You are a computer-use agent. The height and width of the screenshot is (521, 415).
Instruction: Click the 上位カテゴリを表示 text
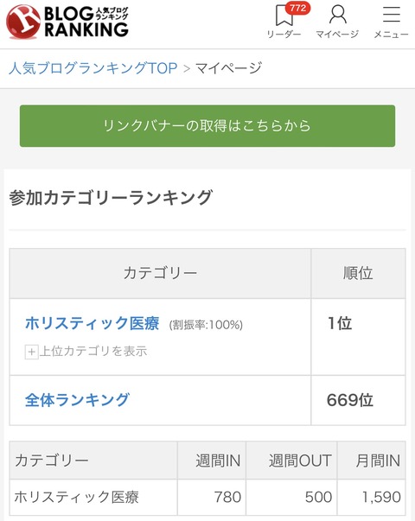(x=93, y=351)
